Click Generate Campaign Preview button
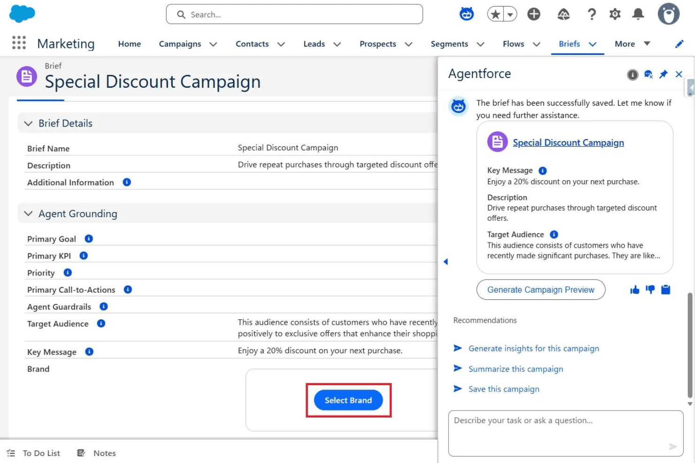The width and height of the screenshot is (695, 463). [541, 290]
